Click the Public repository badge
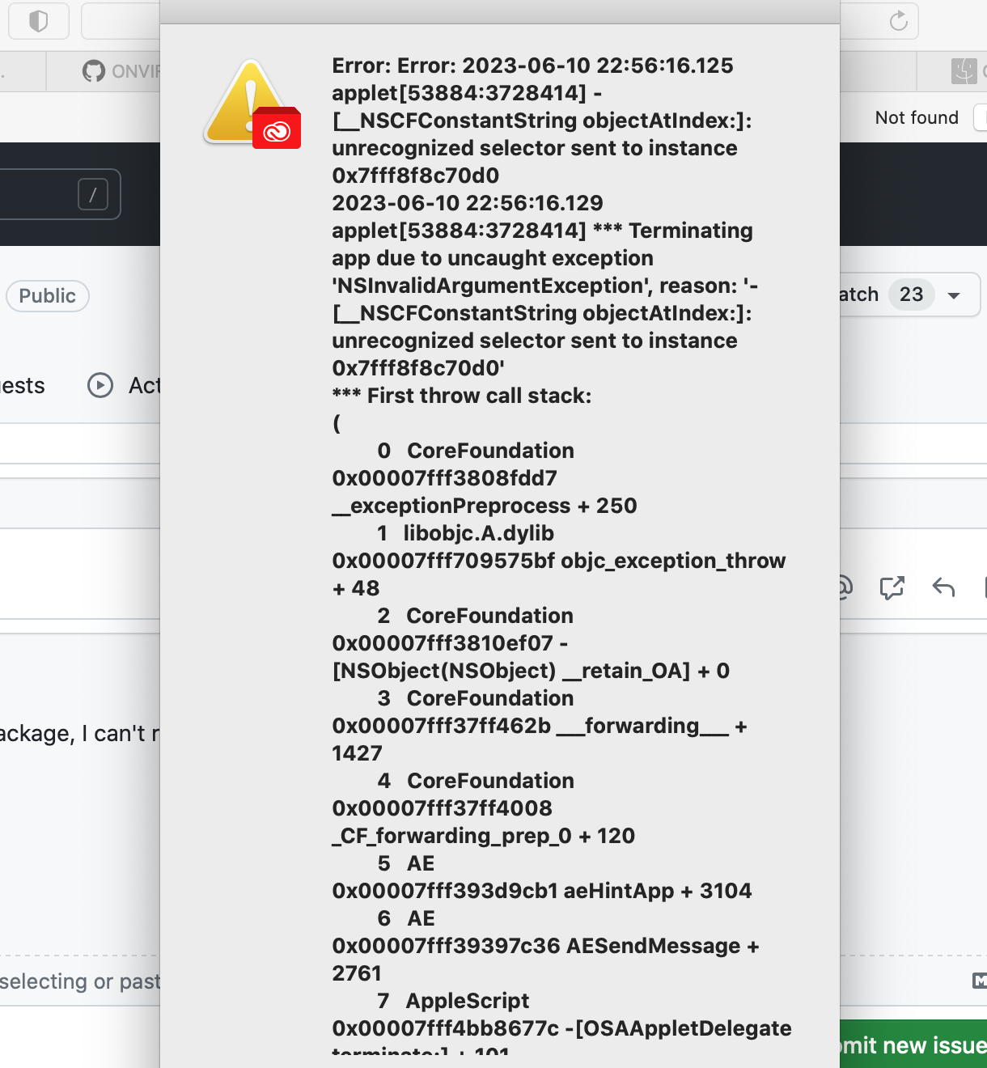Image resolution: width=987 pixels, height=1068 pixels. [x=47, y=296]
